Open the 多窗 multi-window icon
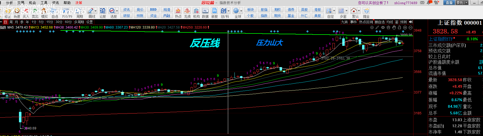 [341, 11]
